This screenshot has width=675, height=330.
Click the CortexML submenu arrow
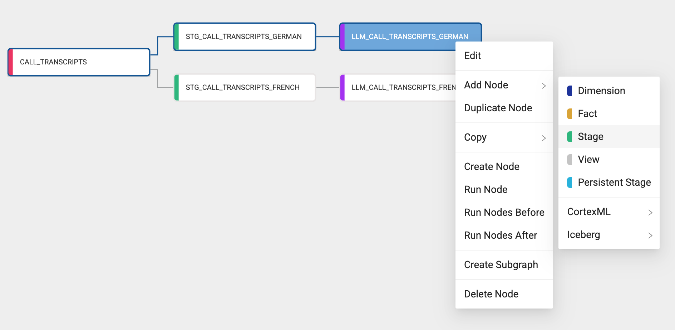coord(650,213)
